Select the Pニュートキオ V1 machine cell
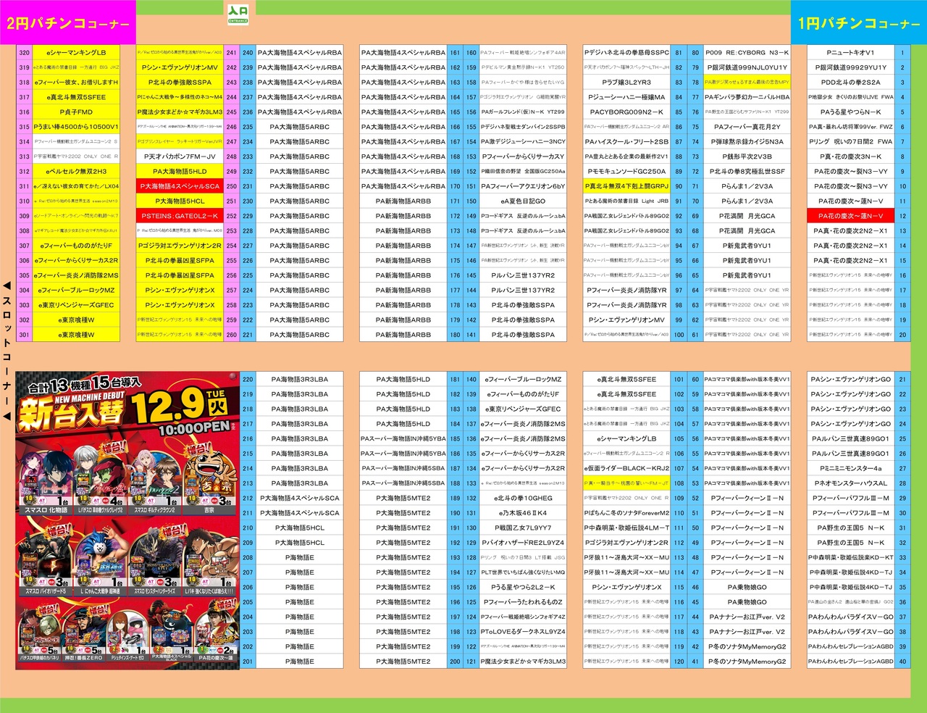Viewport: 927px width, 713px height. [850, 53]
